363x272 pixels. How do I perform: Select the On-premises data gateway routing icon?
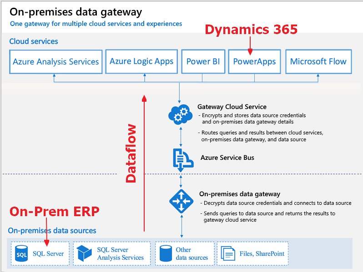(x=181, y=201)
